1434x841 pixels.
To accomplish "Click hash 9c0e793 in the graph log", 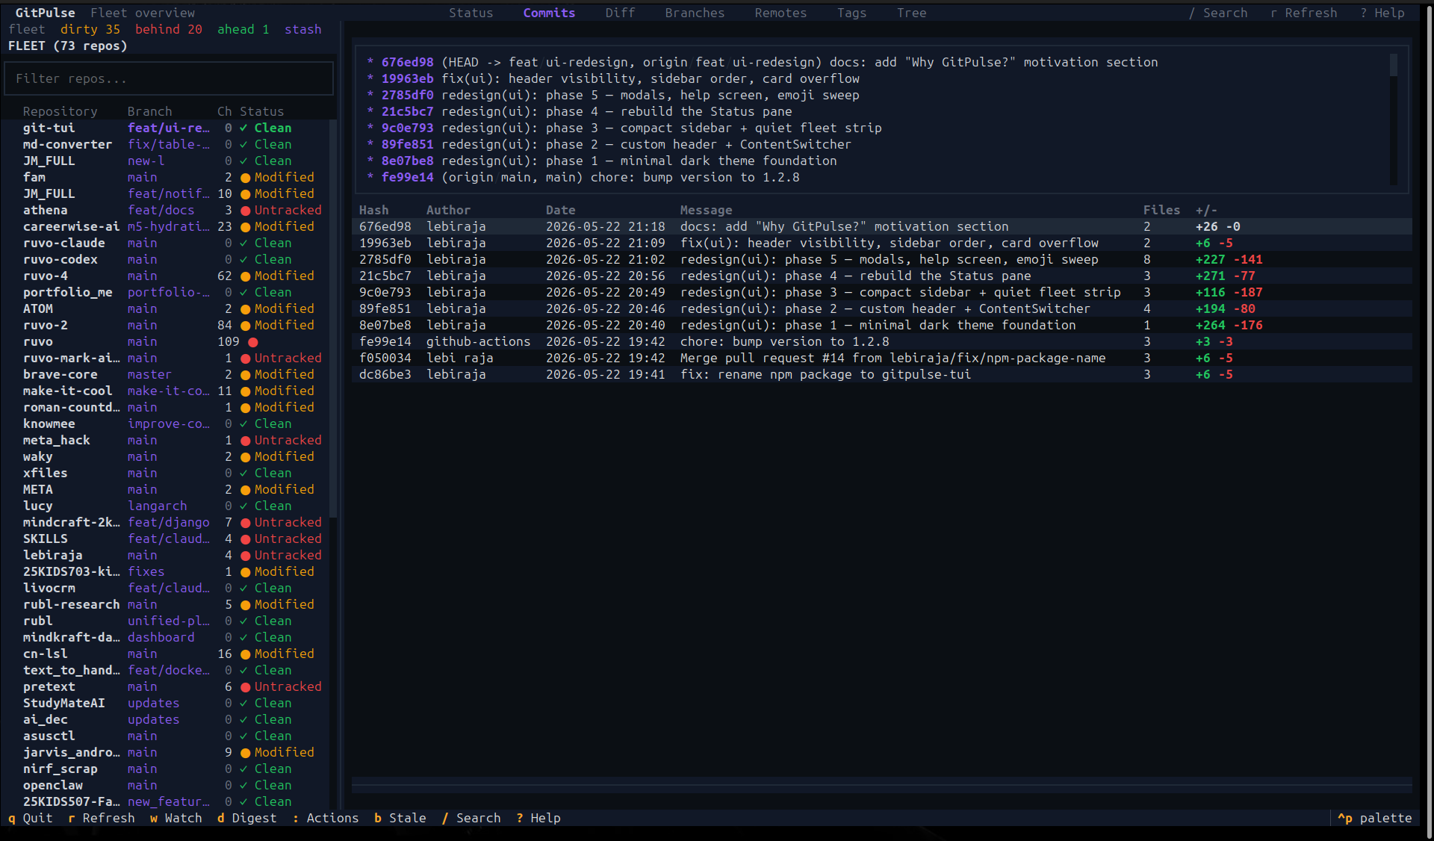I will coord(407,128).
